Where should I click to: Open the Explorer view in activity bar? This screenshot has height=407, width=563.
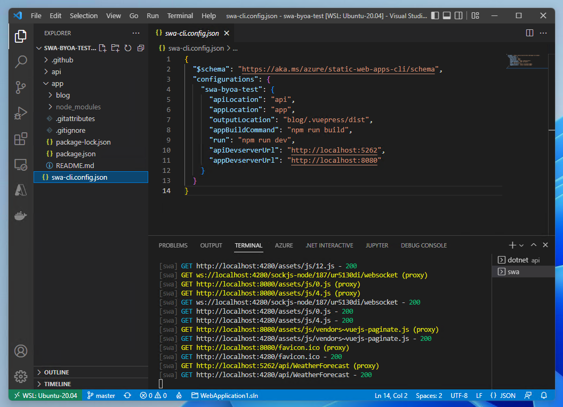click(20, 36)
